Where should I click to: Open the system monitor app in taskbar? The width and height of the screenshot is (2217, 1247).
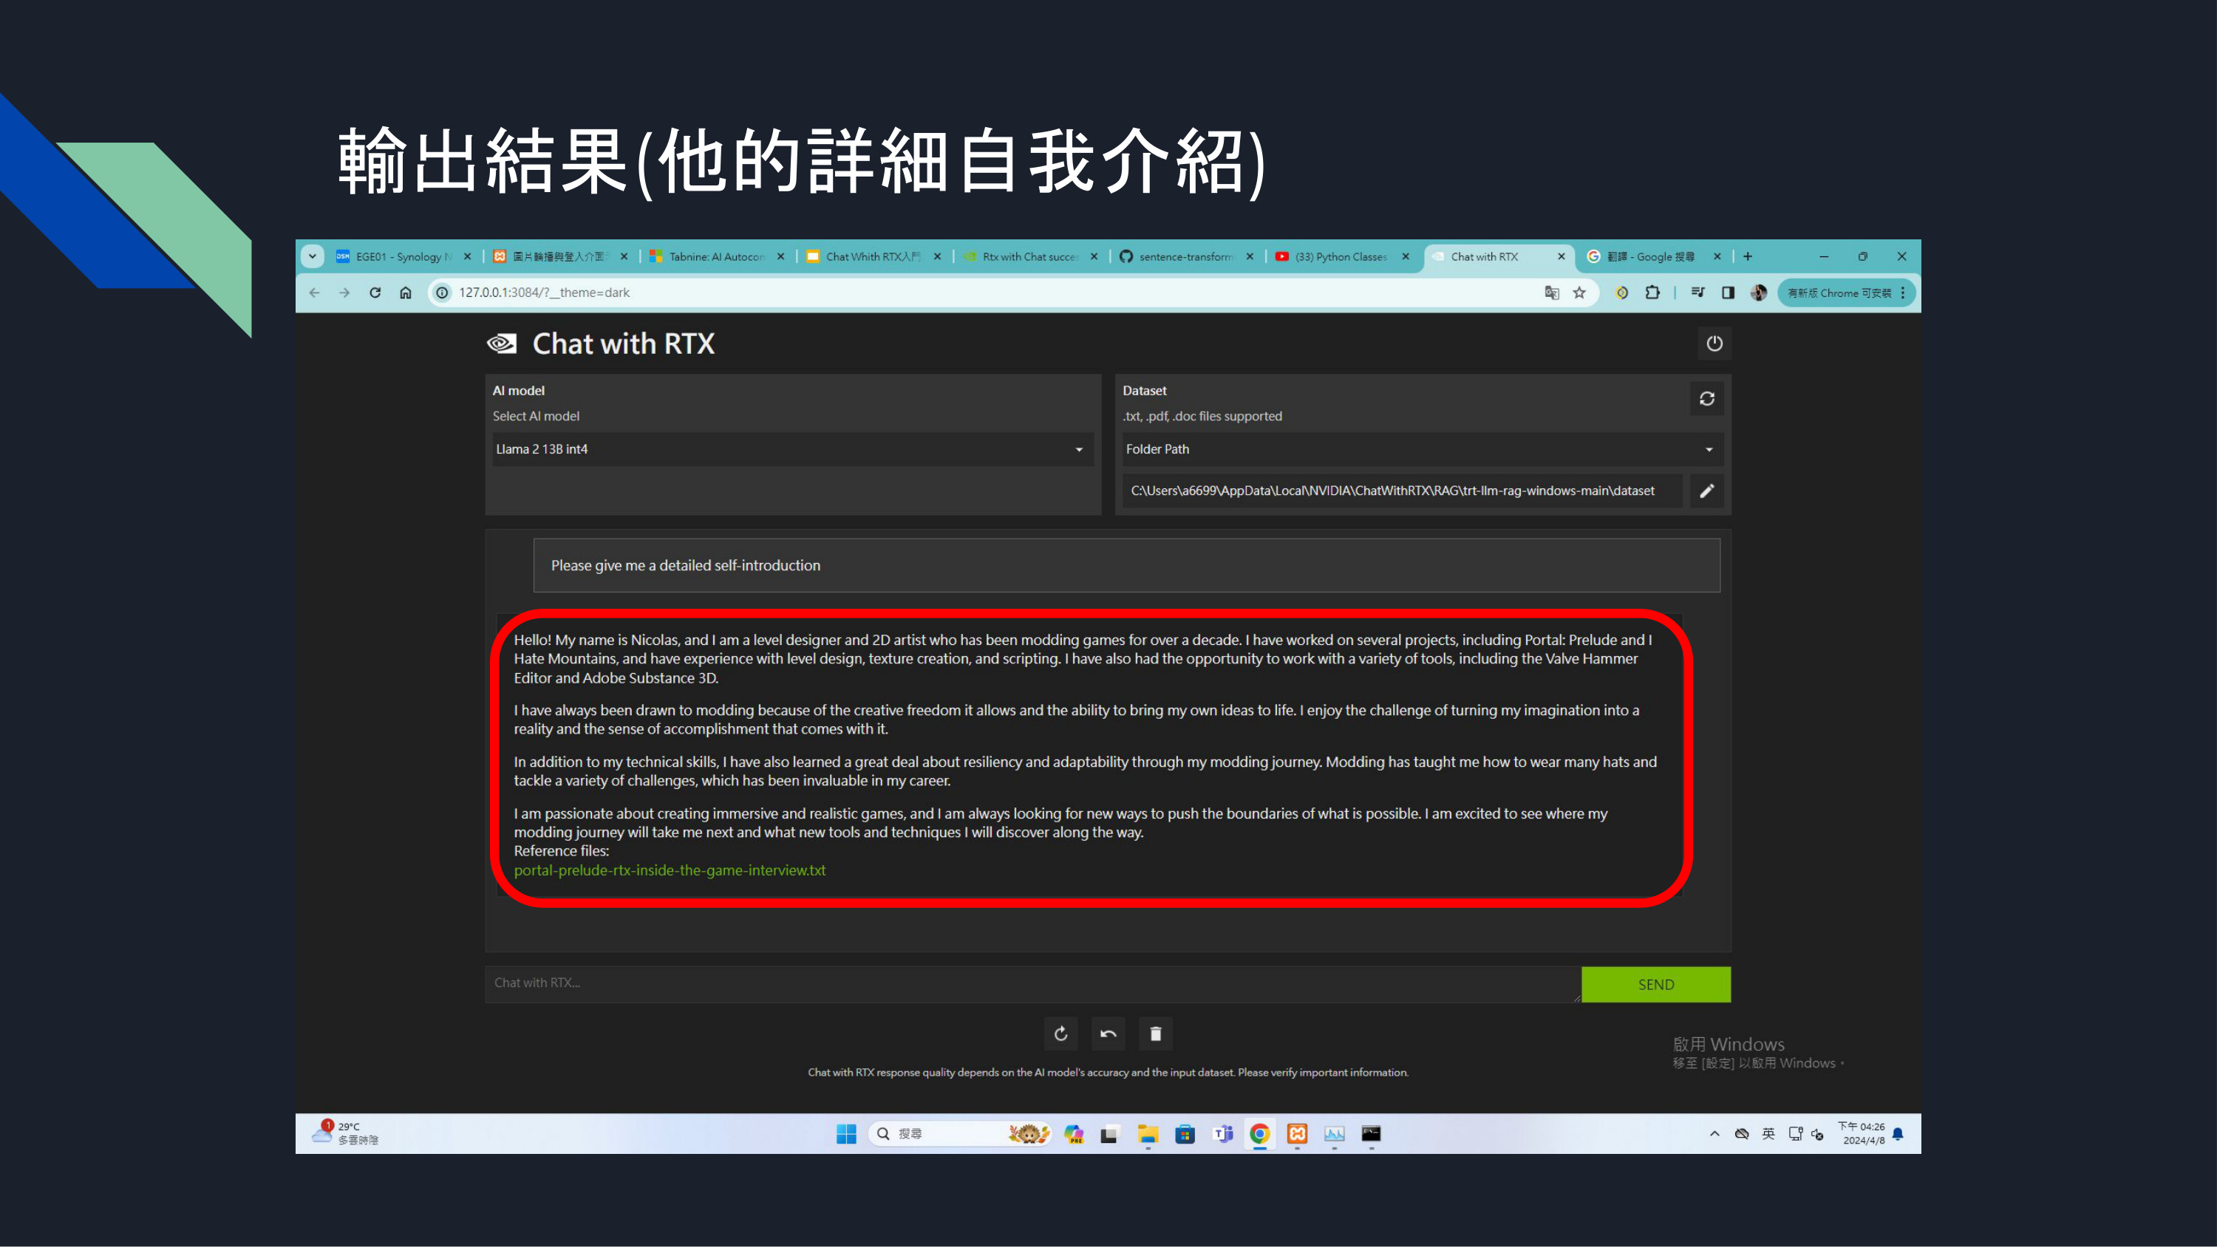(1334, 1134)
